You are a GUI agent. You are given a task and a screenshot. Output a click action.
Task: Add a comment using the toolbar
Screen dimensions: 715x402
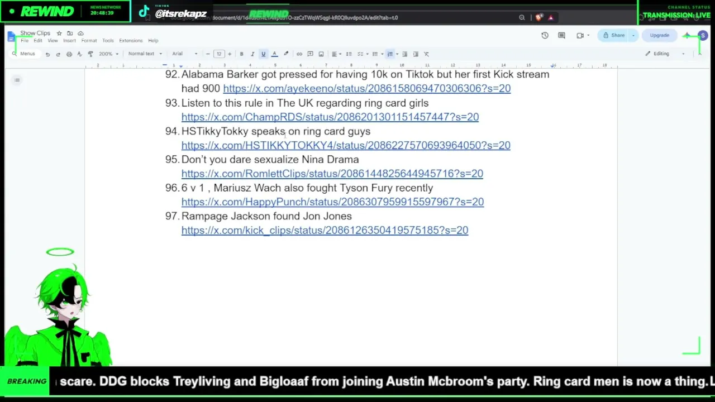(310, 54)
